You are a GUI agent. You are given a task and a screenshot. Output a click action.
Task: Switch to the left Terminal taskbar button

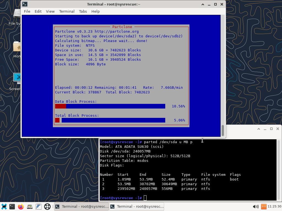pyautogui.click(x=81, y=207)
